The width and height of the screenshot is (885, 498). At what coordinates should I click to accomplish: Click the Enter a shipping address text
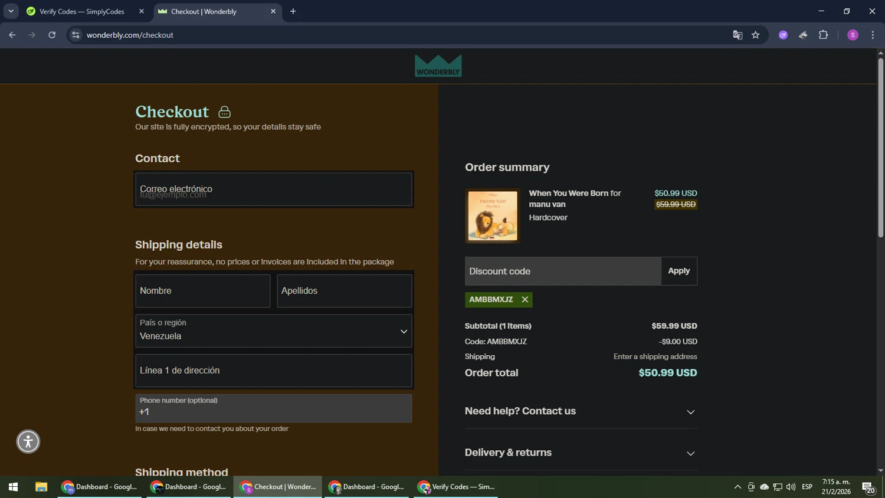pos(655,356)
